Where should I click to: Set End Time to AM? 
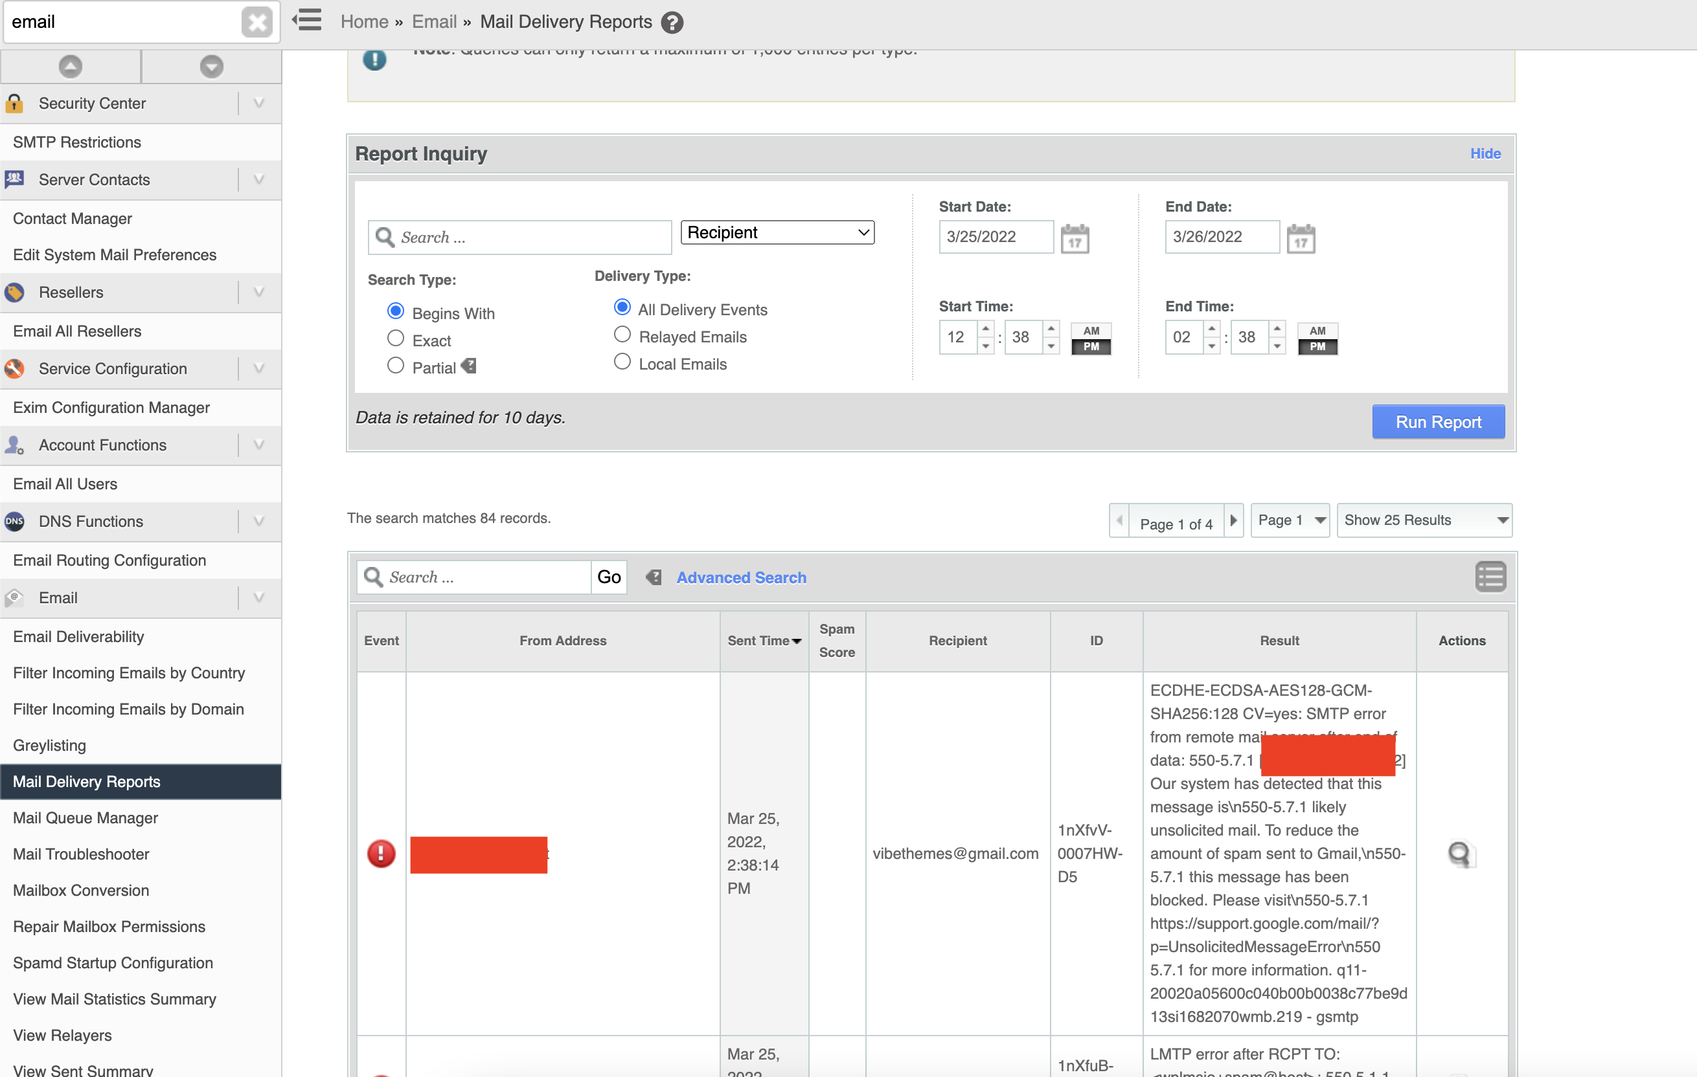[1317, 331]
